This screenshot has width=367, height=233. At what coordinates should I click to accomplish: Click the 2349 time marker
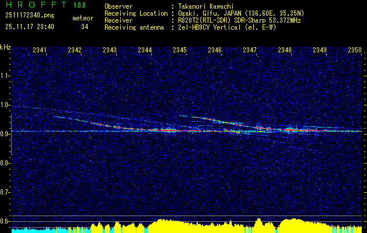320,50
